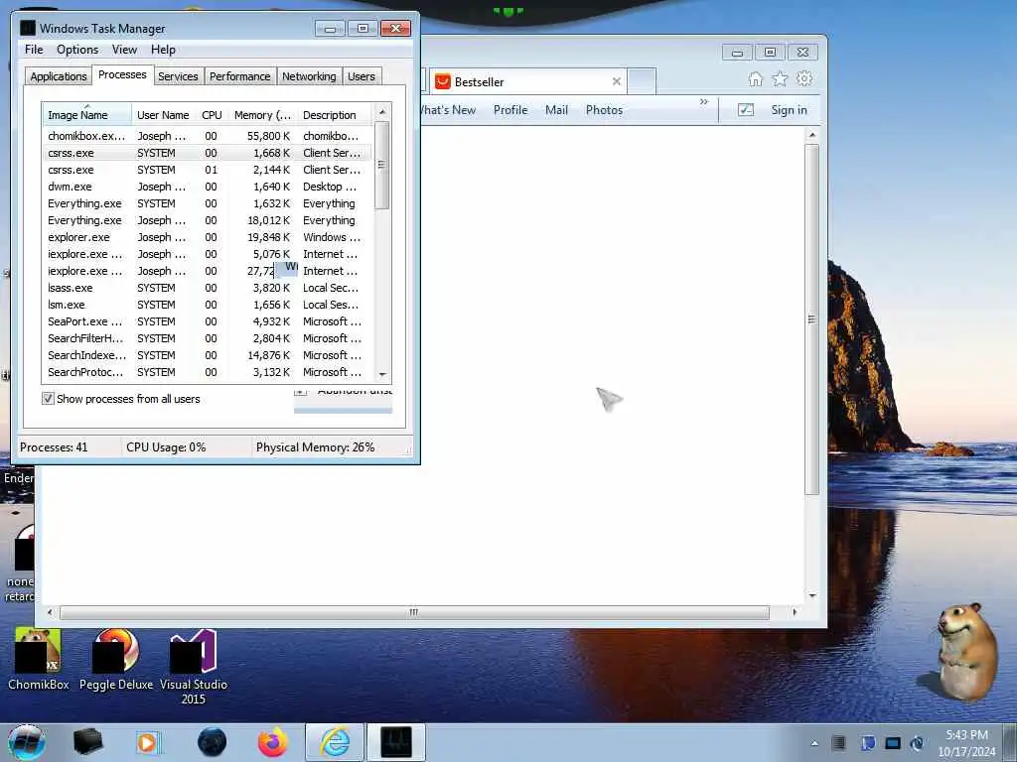Switch to the Applications tab
1017x762 pixels.
tap(59, 76)
